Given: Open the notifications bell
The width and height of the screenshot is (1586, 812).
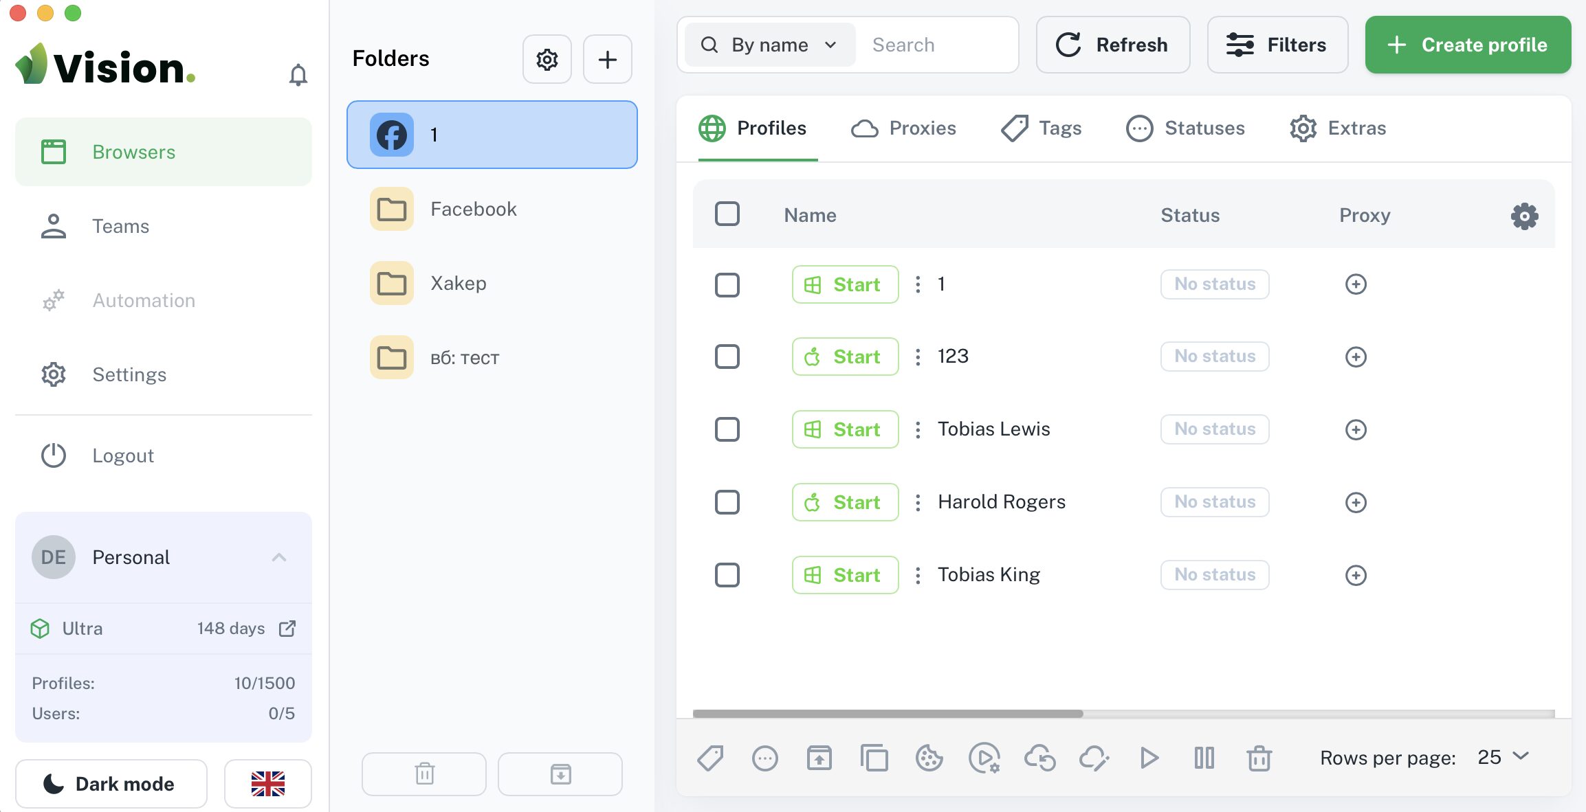Looking at the screenshot, I should coord(298,74).
